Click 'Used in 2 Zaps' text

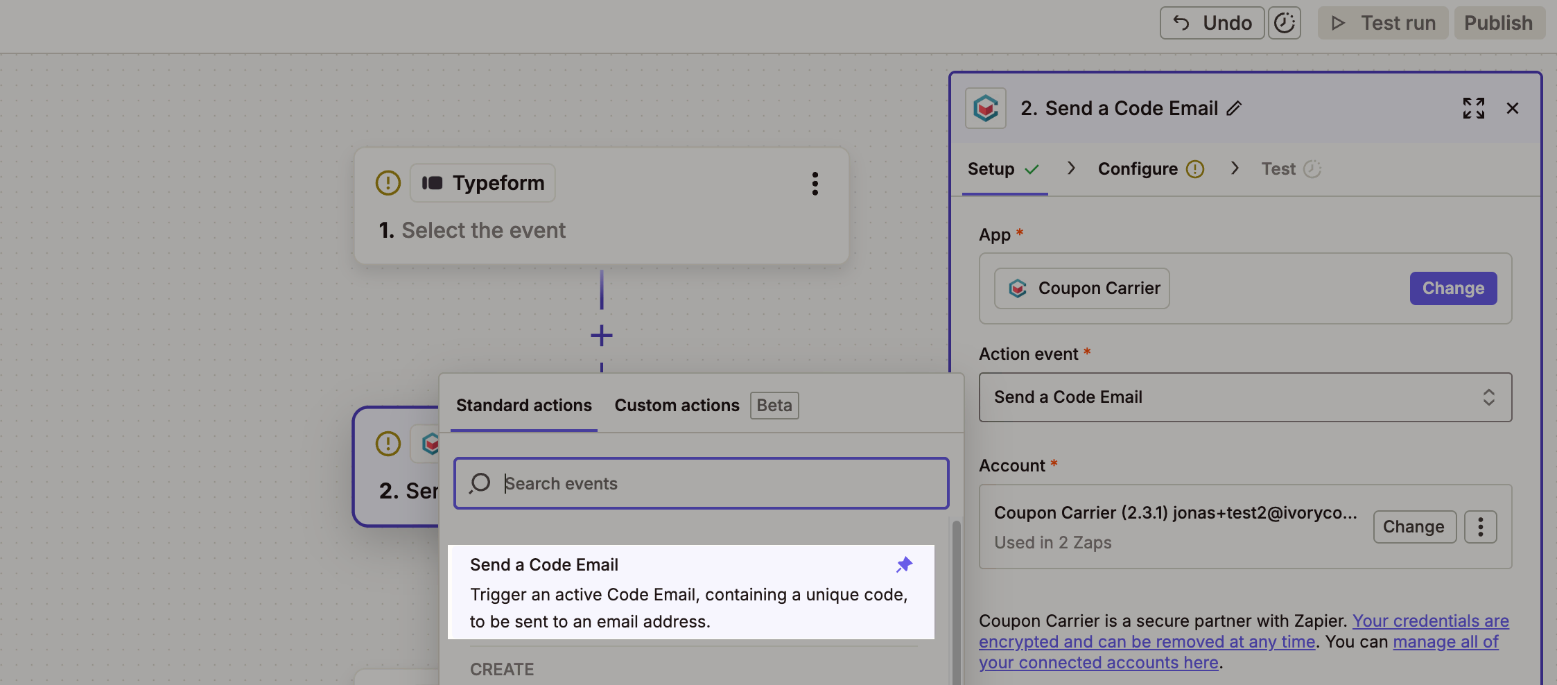[1052, 543]
